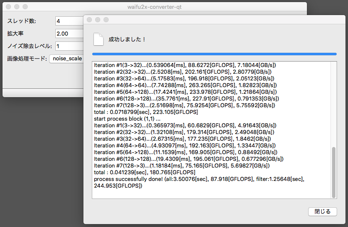
Task: Select the ノイズ除去レベル input field
Action: (x=69, y=46)
